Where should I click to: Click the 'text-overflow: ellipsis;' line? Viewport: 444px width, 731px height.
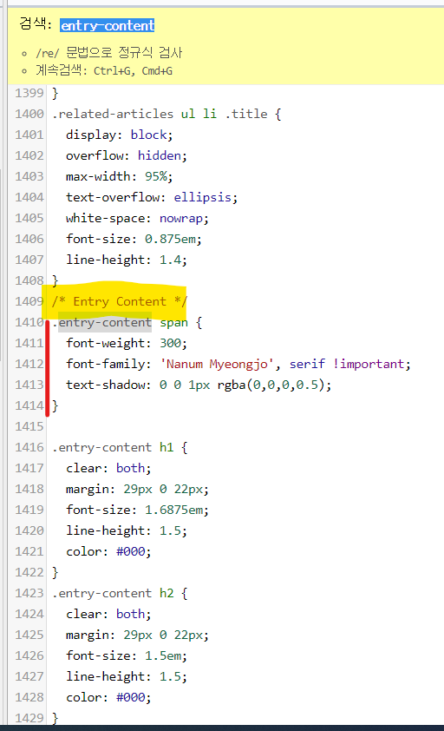152,197
